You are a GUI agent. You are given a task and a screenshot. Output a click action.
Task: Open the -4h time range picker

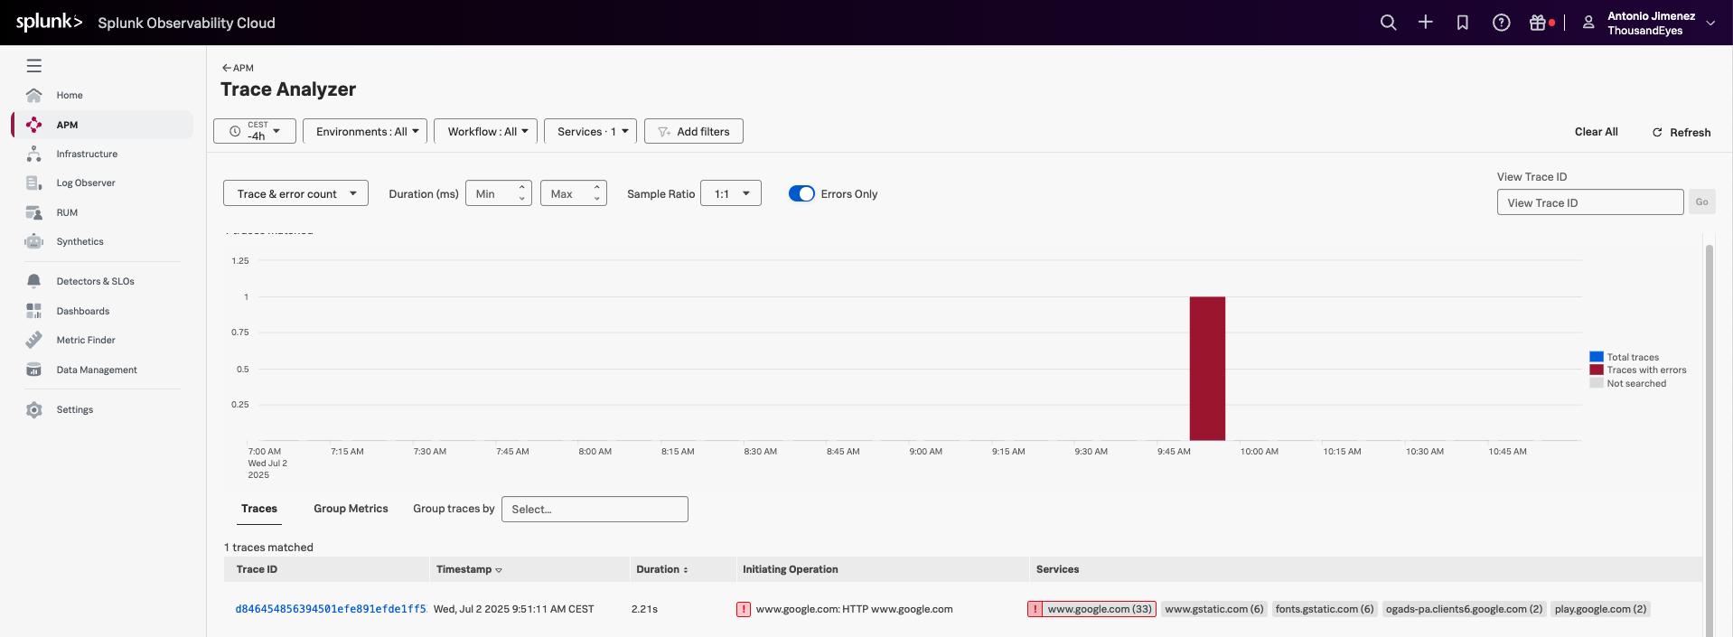tap(255, 131)
